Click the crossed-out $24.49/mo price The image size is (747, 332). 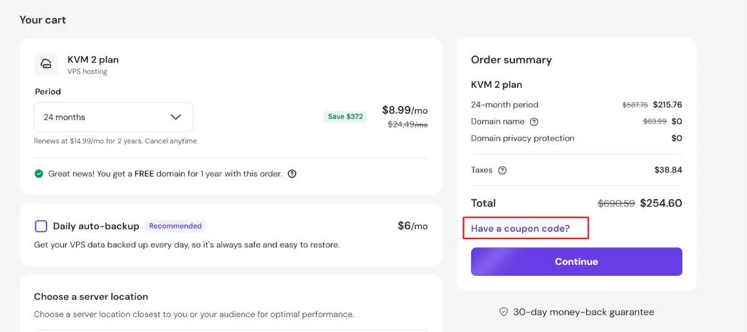pos(407,124)
